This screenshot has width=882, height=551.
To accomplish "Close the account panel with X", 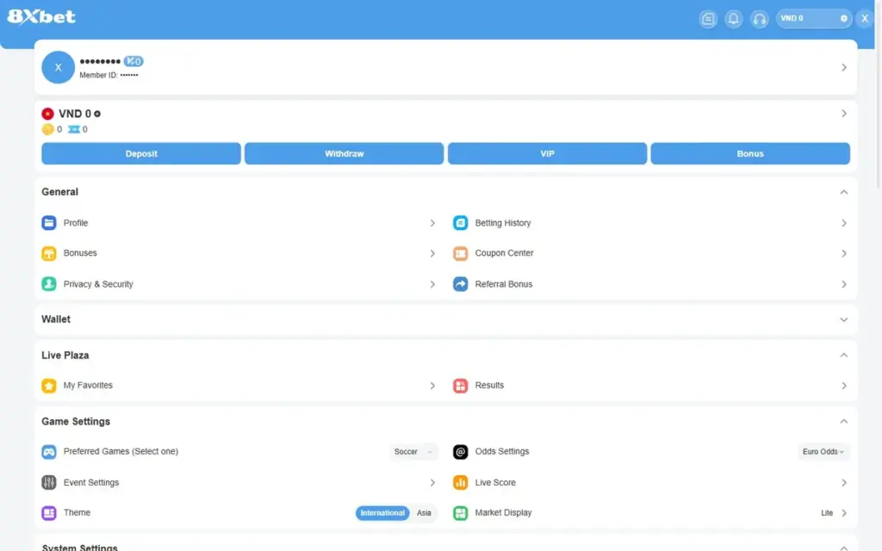I will click(x=865, y=19).
